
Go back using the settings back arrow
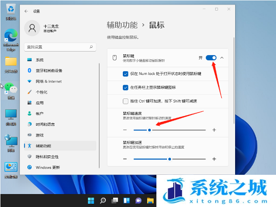26,11
